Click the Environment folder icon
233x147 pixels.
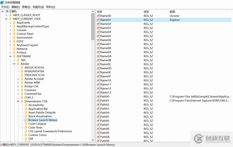pos(14,37)
